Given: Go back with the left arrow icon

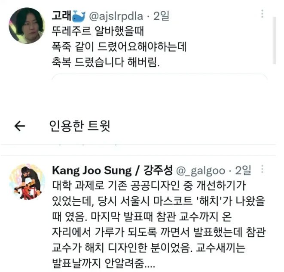Looking at the screenshot, I should 20,126.
